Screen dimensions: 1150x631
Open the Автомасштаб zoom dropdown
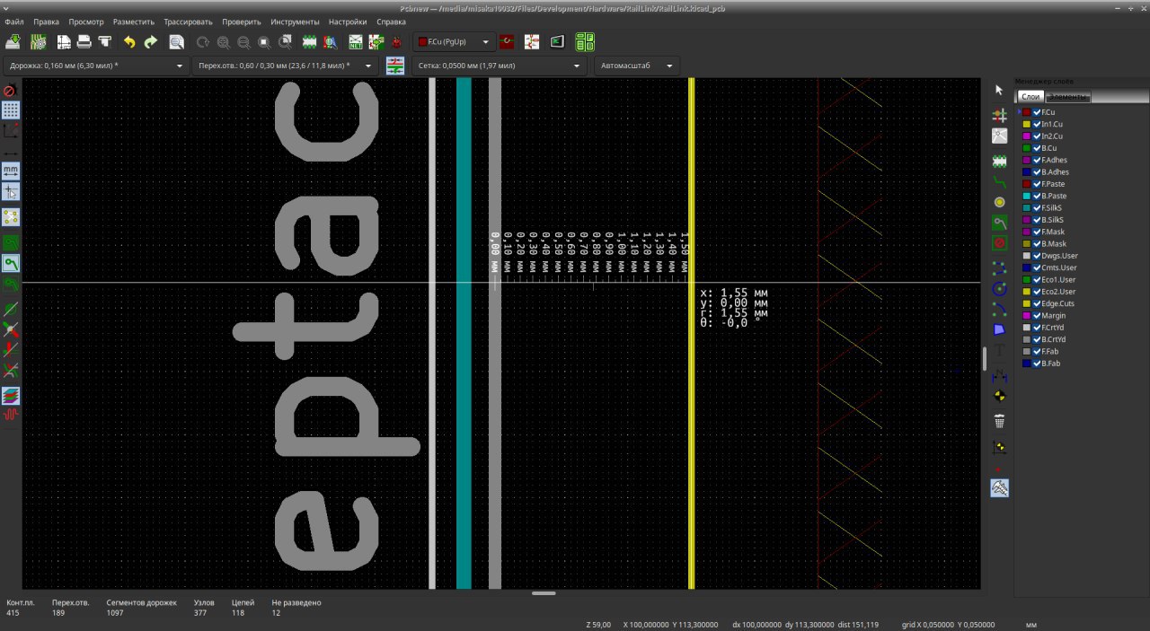pos(637,66)
